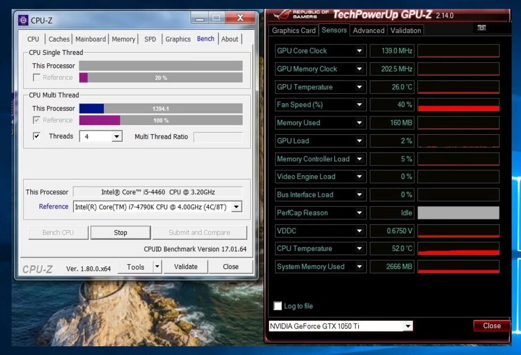Open PerfCap Reason sensor dropdown
Image resolution: width=521 pixels, height=355 pixels.
359,213
